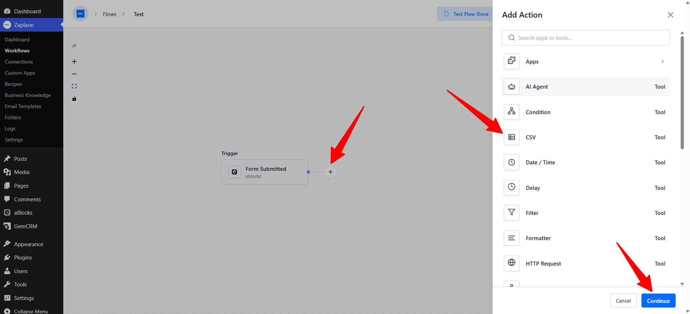The width and height of the screenshot is (690, 314).
Task: Choose the HTTP Request globe icon
Action: tap(511, 263)
